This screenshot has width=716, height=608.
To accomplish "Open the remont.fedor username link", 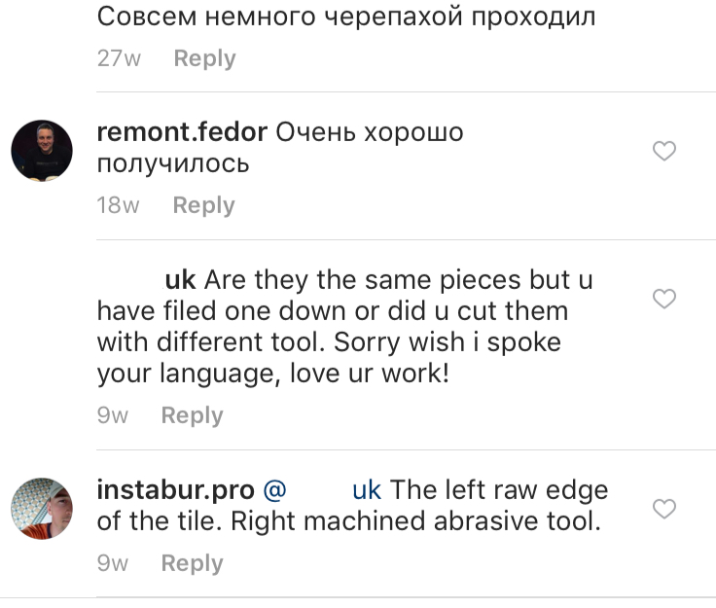I will click(x=182, y=132).
